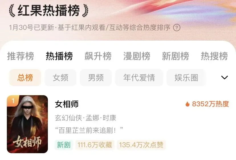The width and height of the screenshot is (236, 160).
Task: Switch to 推荐榜 tab
Action: click(21, 56)
